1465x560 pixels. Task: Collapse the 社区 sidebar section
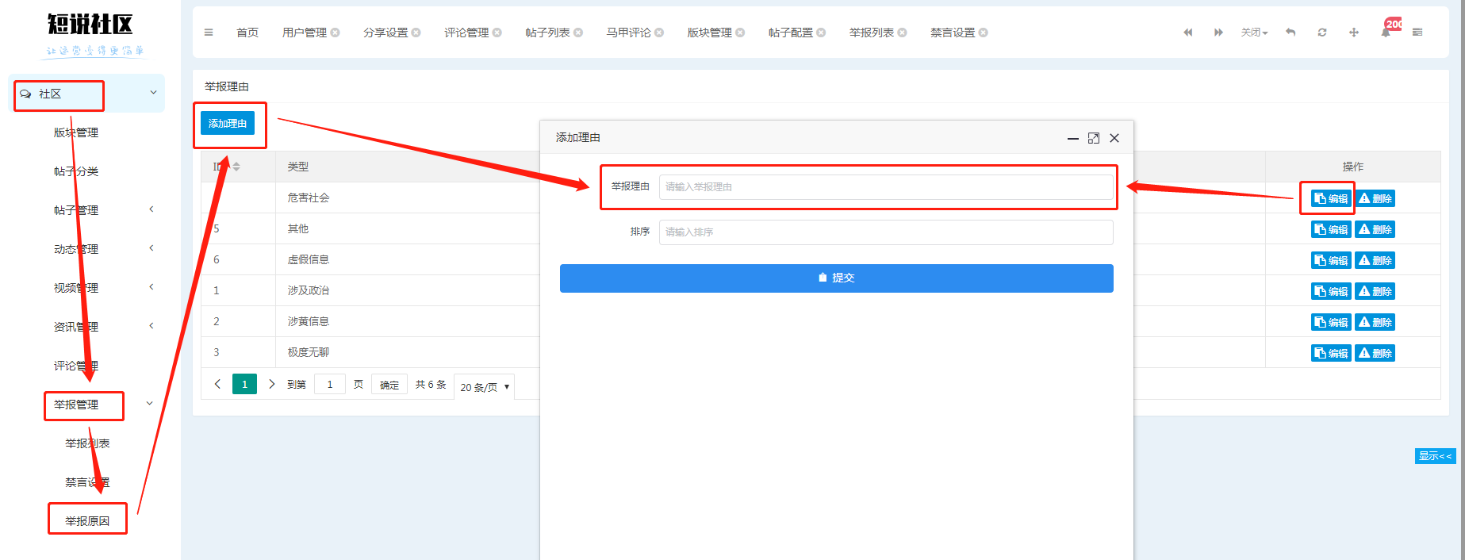pyautogui.click(x=154, y=93)
